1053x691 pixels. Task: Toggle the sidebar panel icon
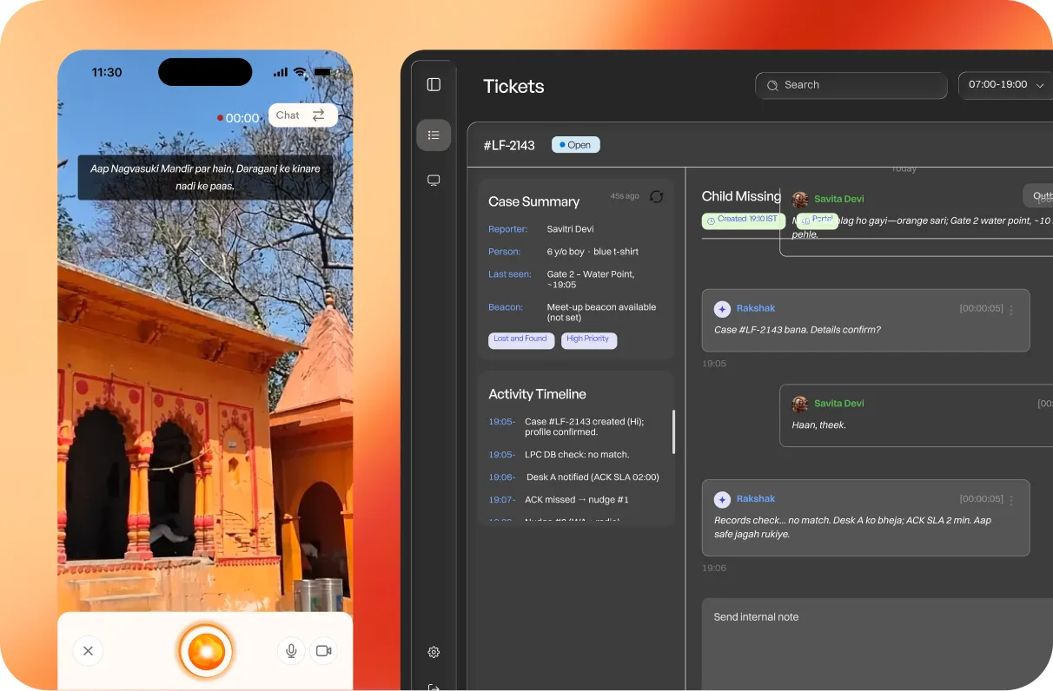(x=434, y=84)
